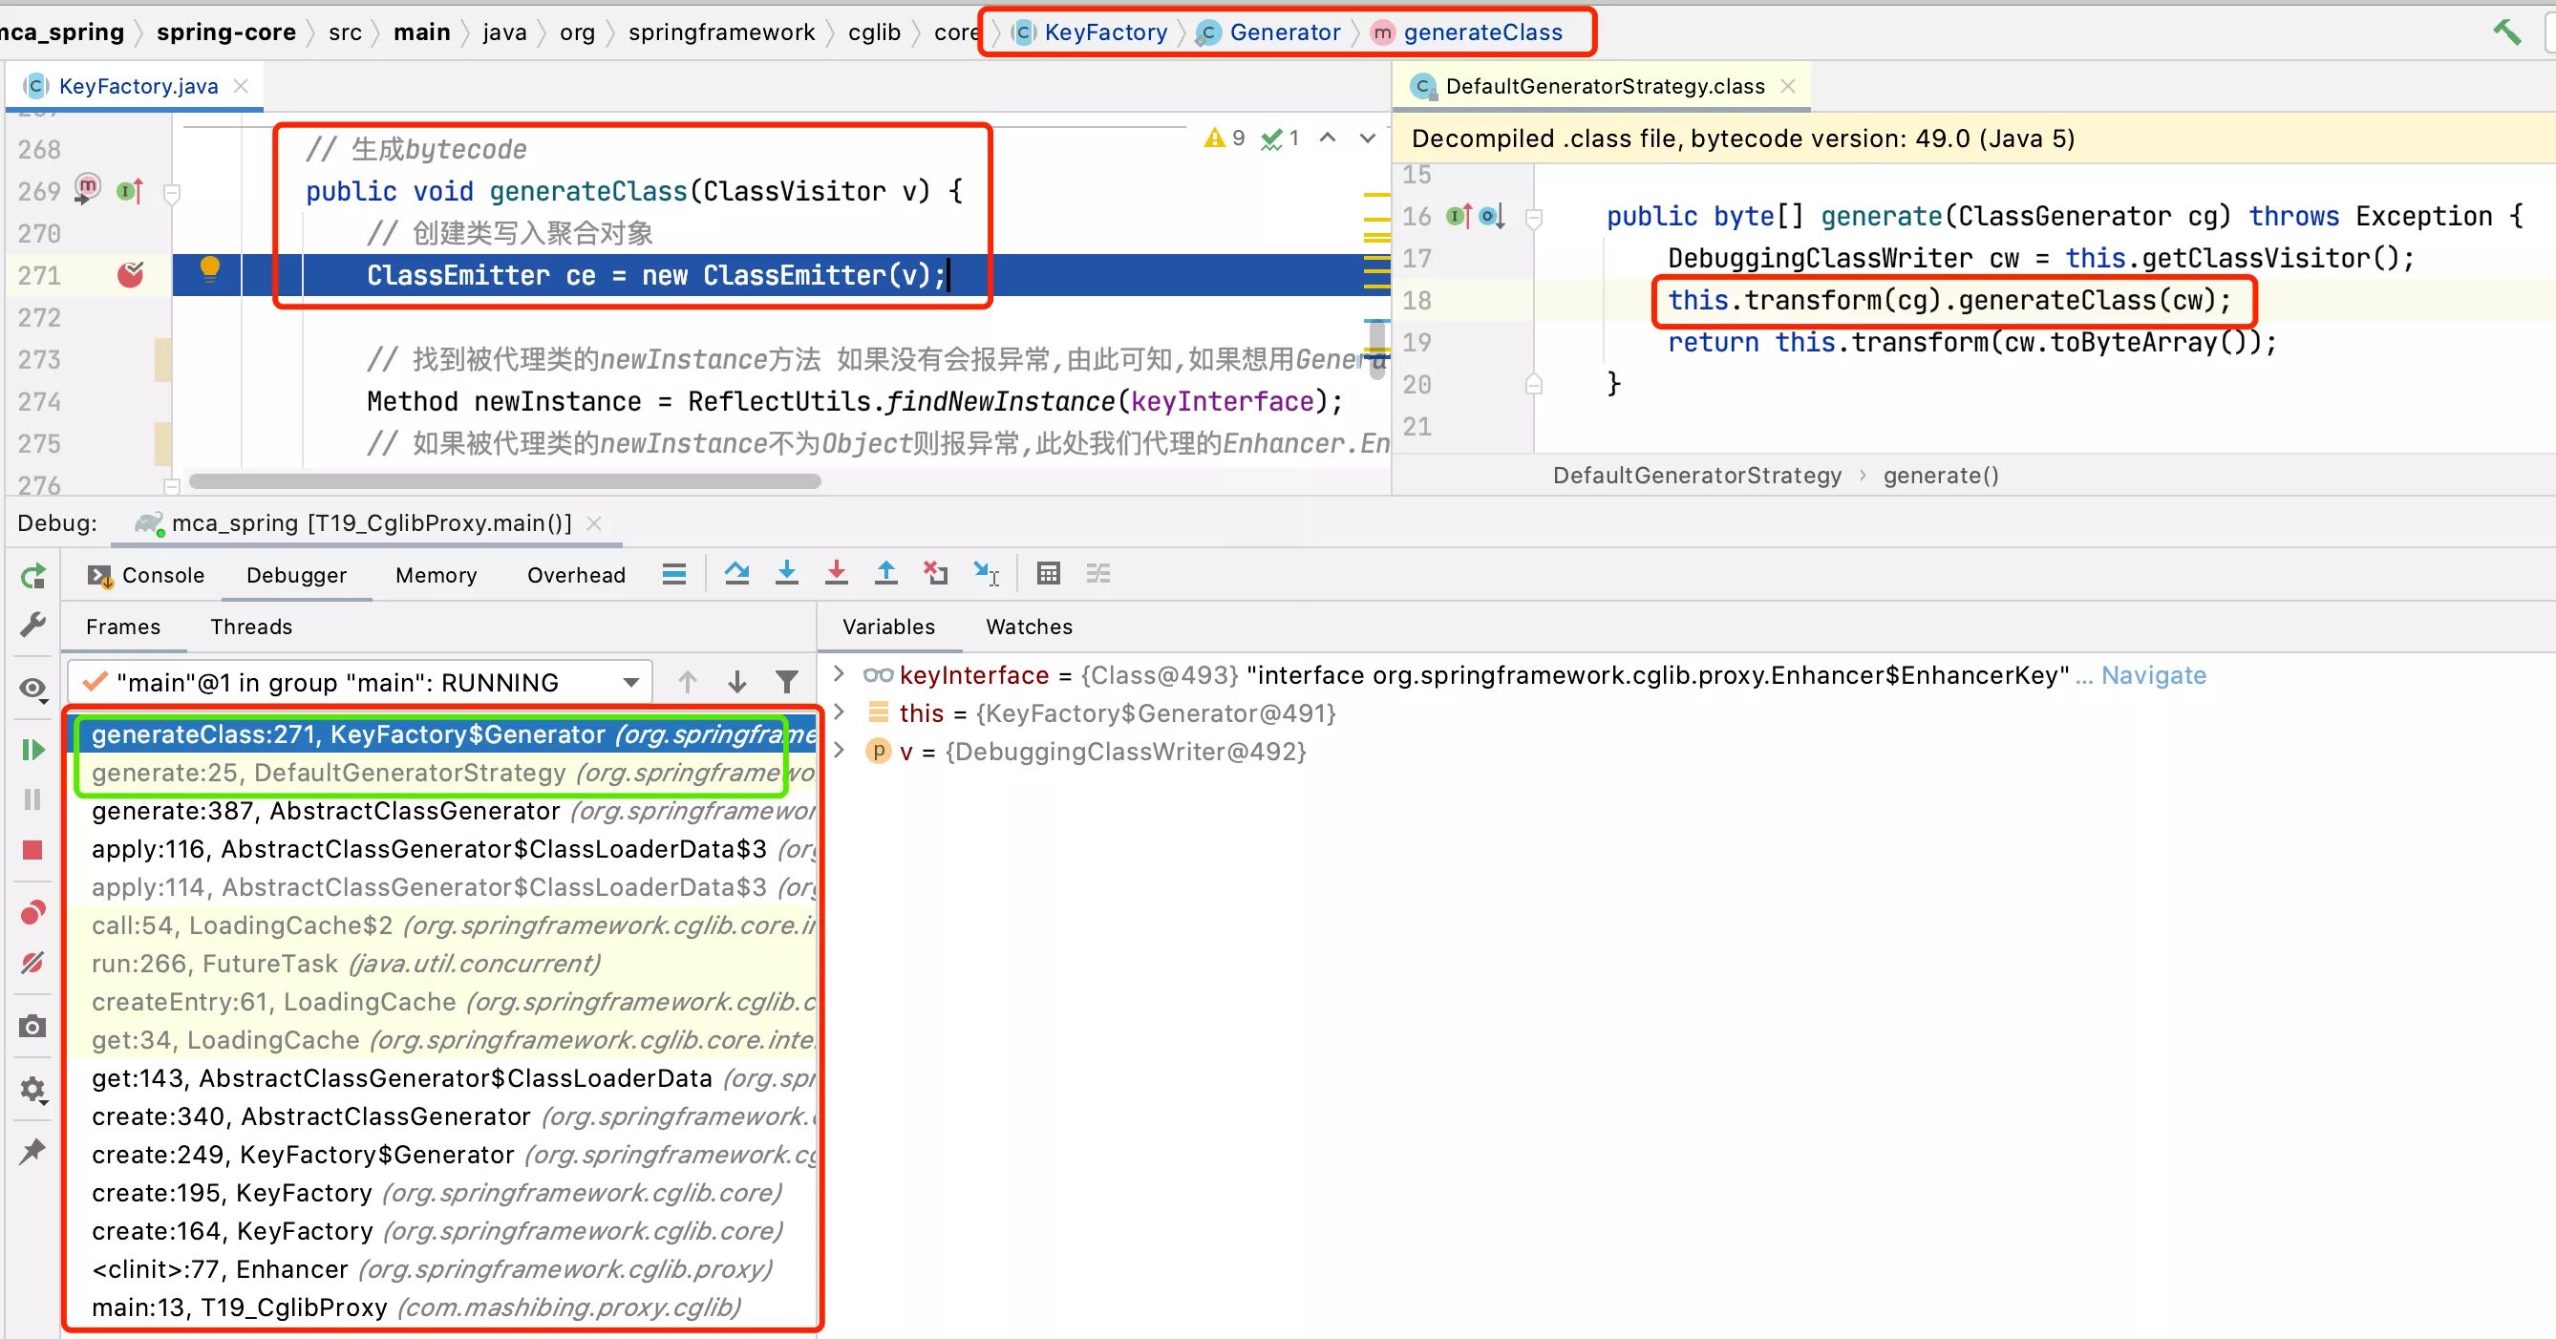Click the implements gutter icon at line 269
Screen dimensions: 2556x1339
[x=130, y=190]
